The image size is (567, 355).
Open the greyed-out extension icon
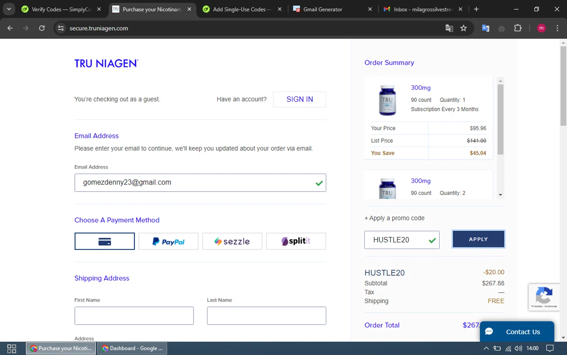pos(502,28)
